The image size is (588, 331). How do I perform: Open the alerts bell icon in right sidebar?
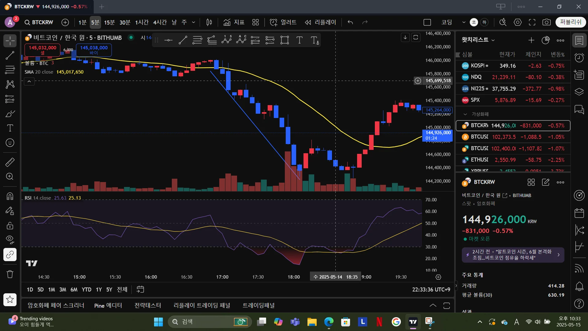[579, 287]
